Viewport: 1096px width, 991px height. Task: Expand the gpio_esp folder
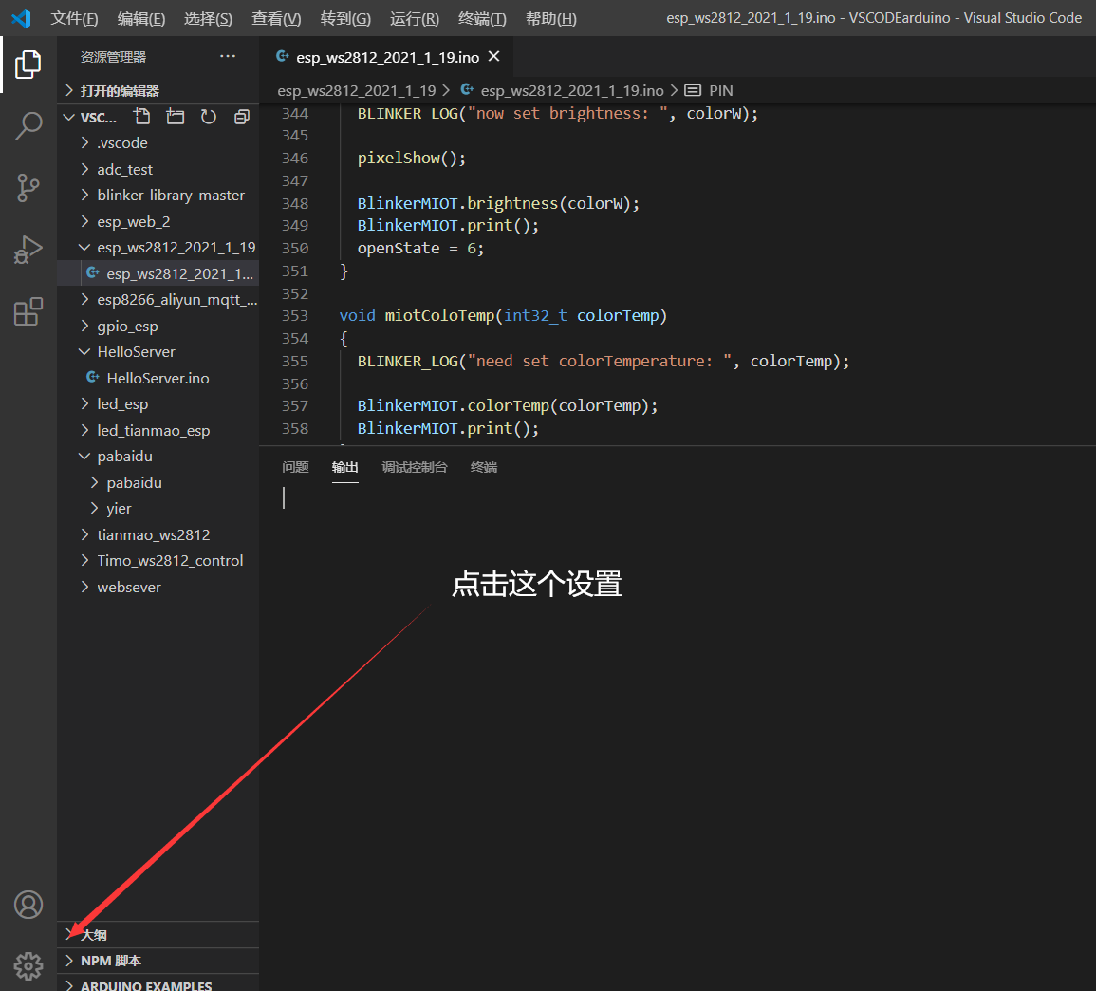click(x=158, y=326)
